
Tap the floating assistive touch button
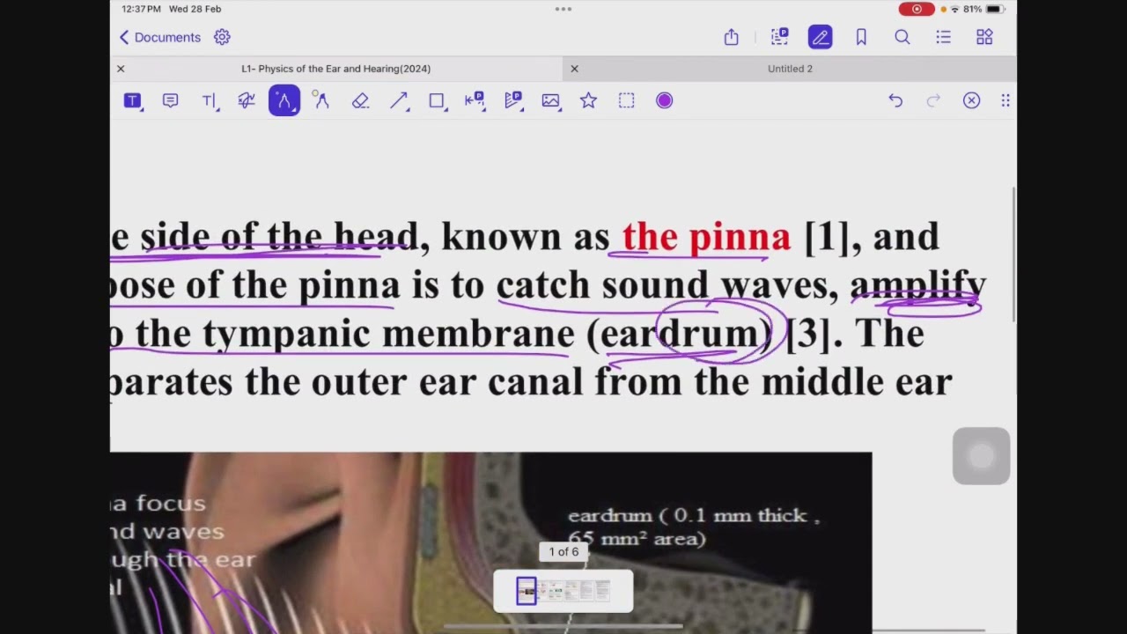tap(981, 456)
